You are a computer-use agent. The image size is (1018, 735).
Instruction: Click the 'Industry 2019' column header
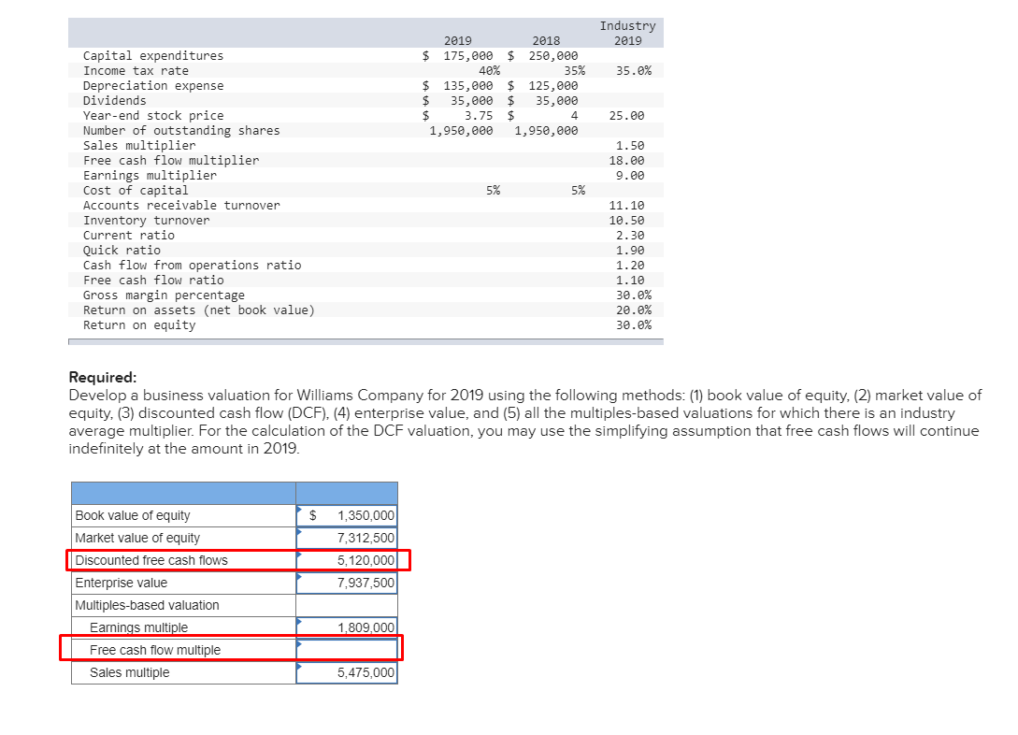pyautogui.click(x=628, y=33)
